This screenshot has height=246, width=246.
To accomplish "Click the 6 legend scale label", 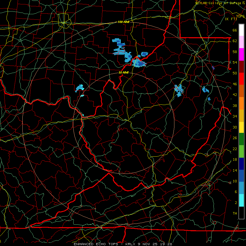I will tap(236, 192).
